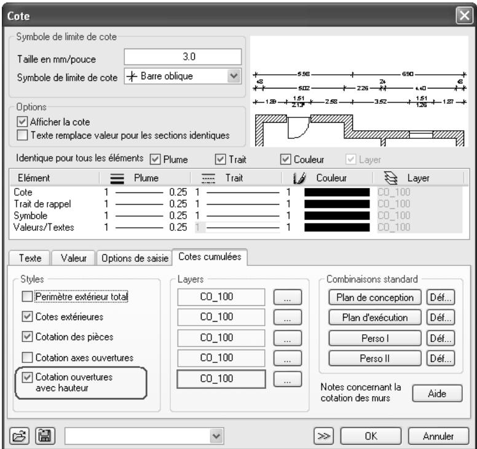The width and height of the screenshot is (477, 449).
Task: Uncheck Cotation des pièces
Action: tap(27, 337)
